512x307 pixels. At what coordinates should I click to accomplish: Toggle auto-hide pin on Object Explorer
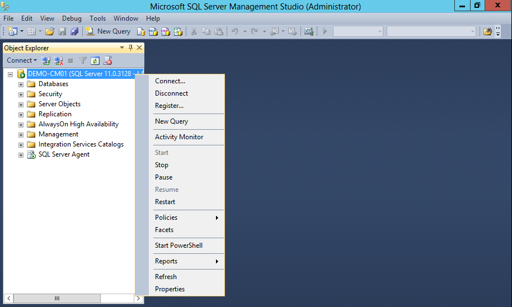pos(131,48)
